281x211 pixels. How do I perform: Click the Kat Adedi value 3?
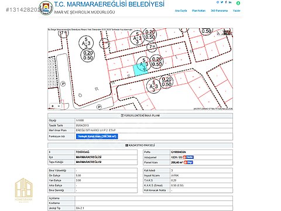pos(172,171)
